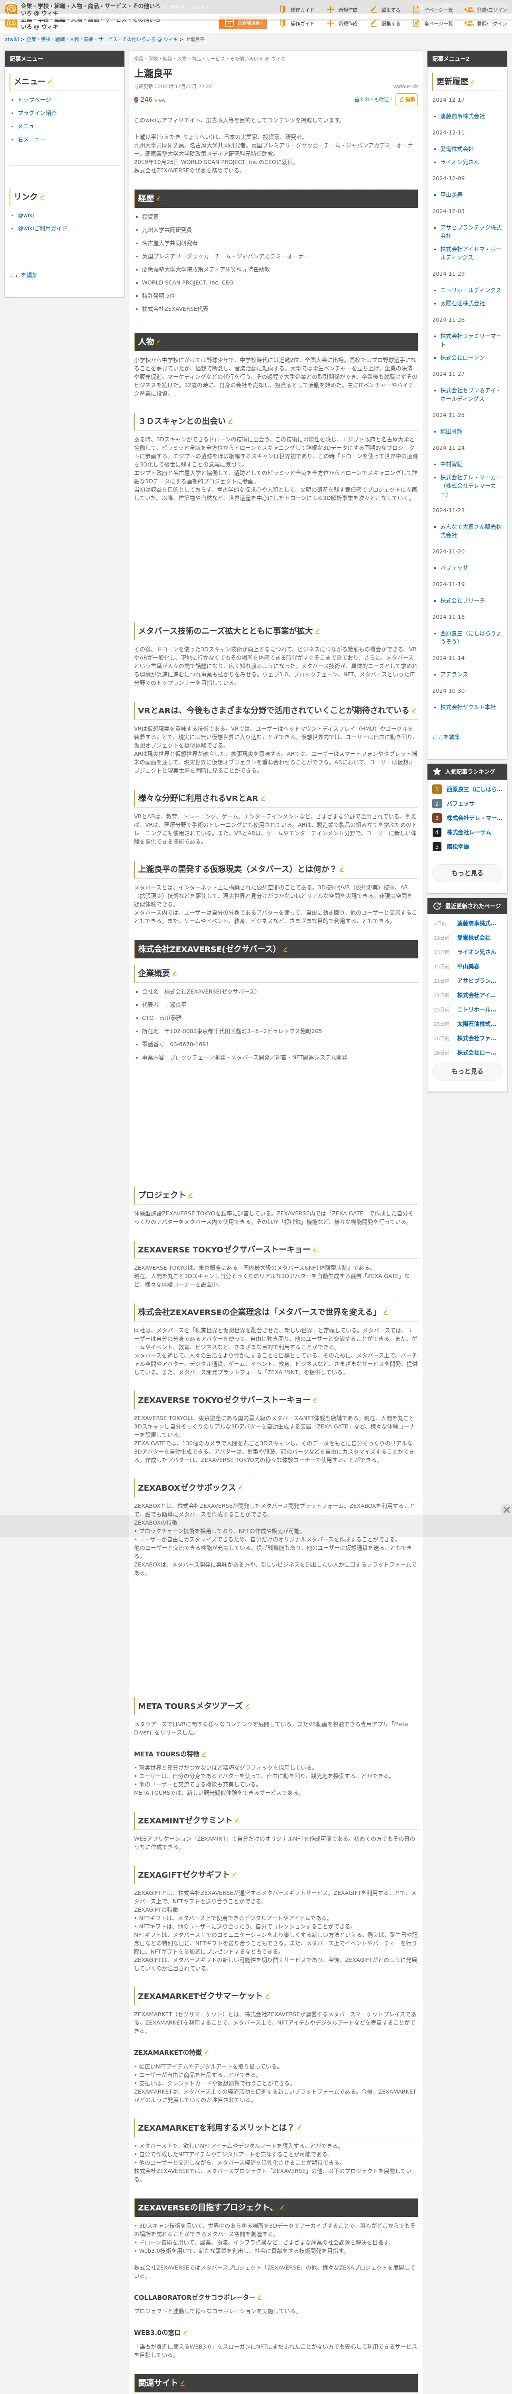The height and width of the screenshot is (2394, 512).
Task: Click the pencil icon next to メニュー heading
Action: pyautogui.click(x=50, y=82)
